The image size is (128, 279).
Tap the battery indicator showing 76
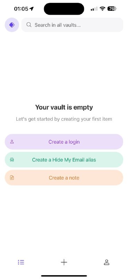click(x=112, y=8)
